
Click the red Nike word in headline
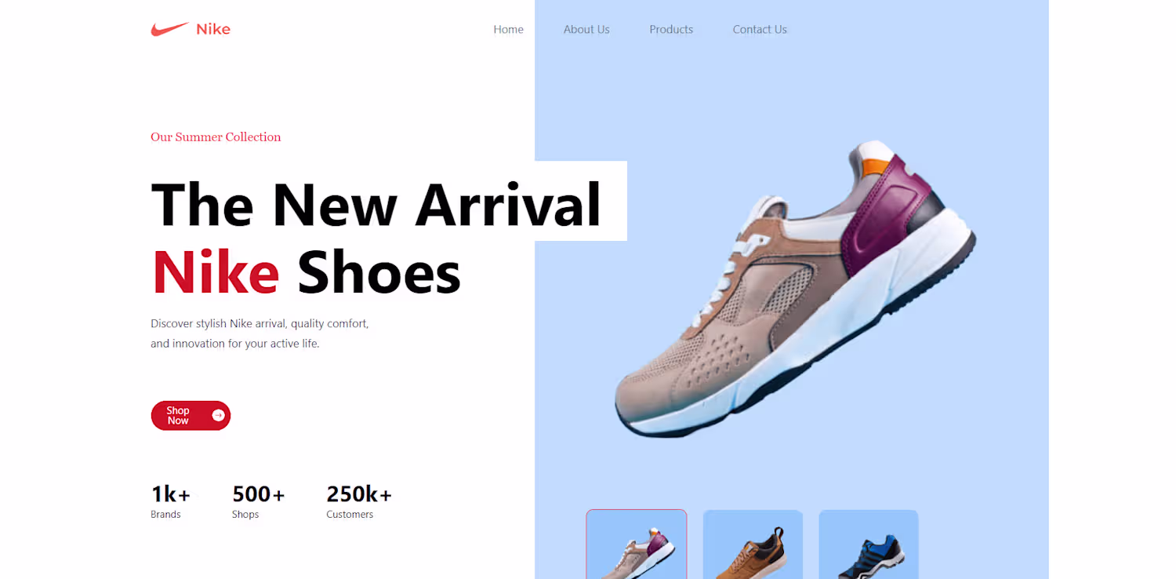pyautogui.click(x=216, y=272)
